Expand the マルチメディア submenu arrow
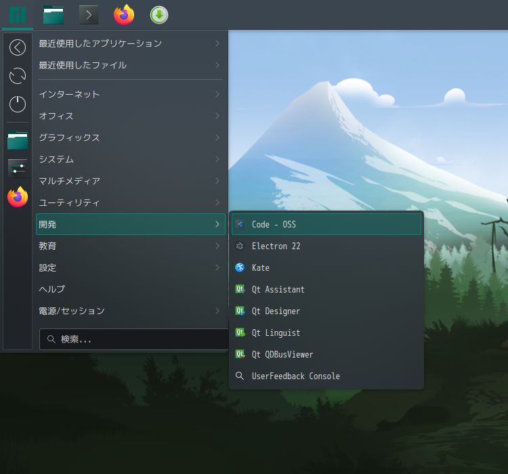Screen dimensions: 508x474 217,181
